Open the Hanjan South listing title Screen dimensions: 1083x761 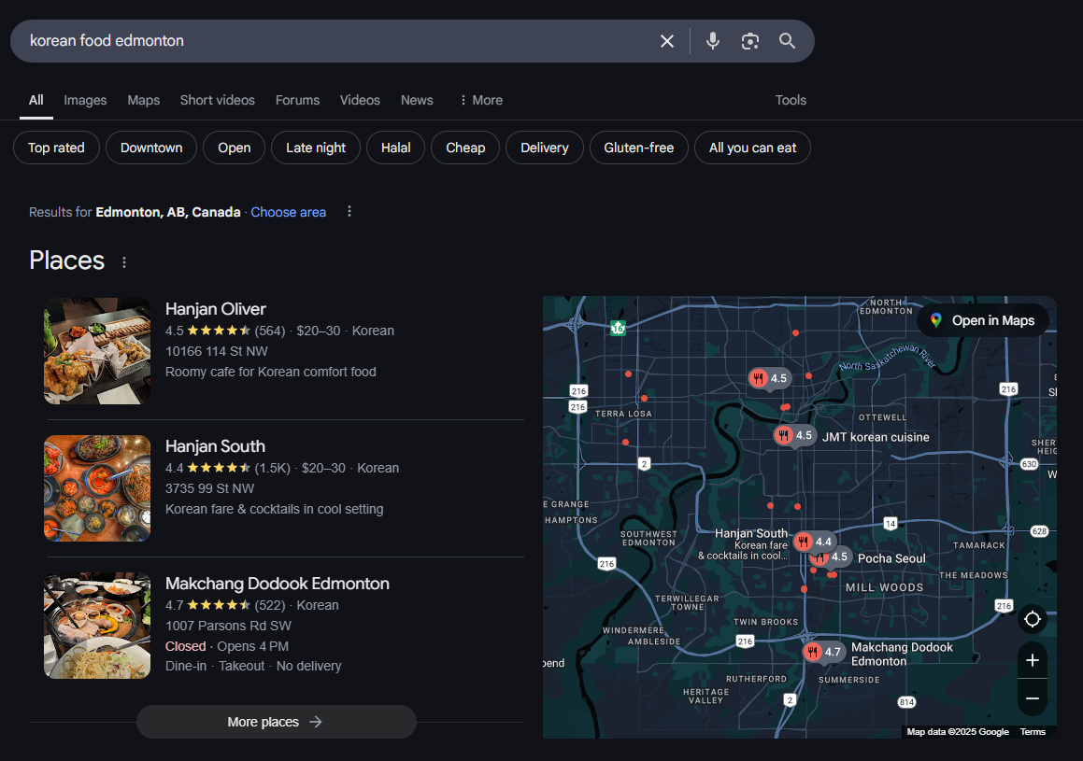point(216,446)
